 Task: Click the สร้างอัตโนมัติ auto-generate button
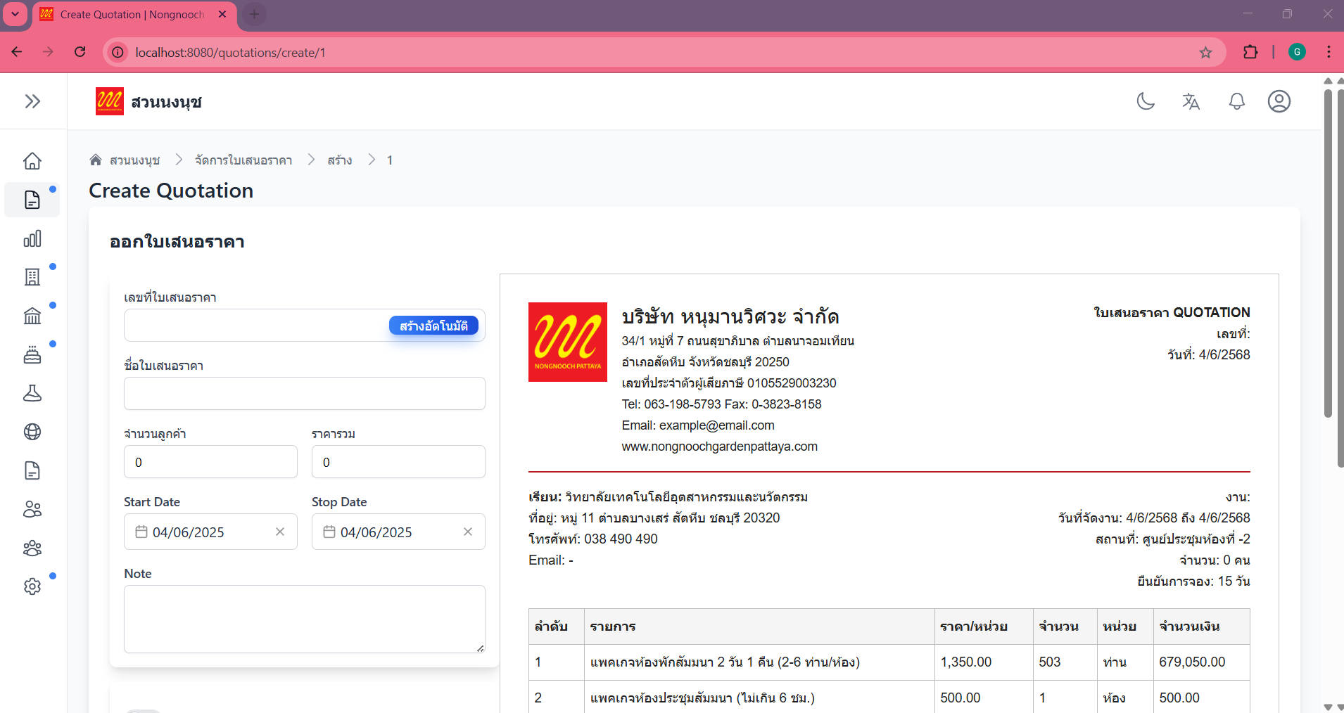pyautogui.click(x=433, y=326)
